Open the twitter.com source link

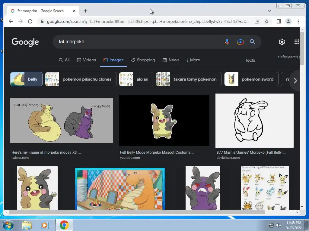coord(20,158)
